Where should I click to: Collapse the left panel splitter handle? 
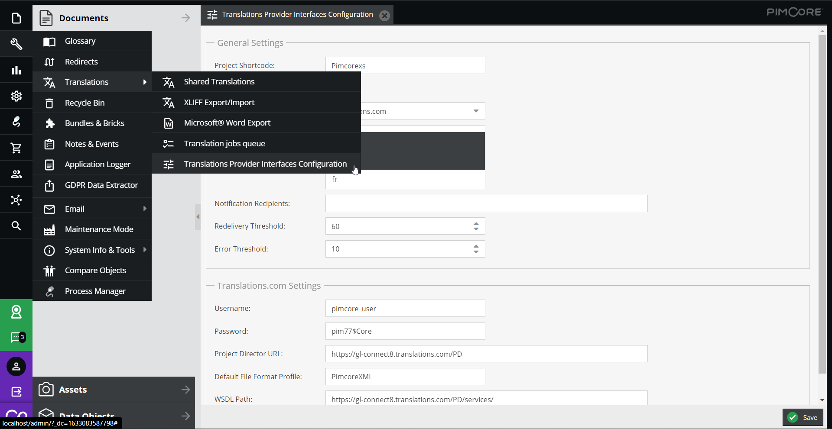[x=198, y=216]
